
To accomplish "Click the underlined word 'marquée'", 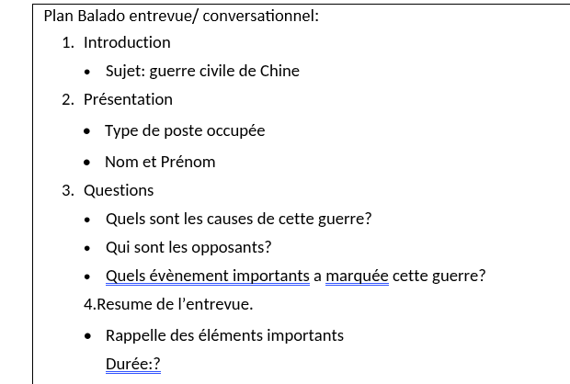I will point(357,276).
